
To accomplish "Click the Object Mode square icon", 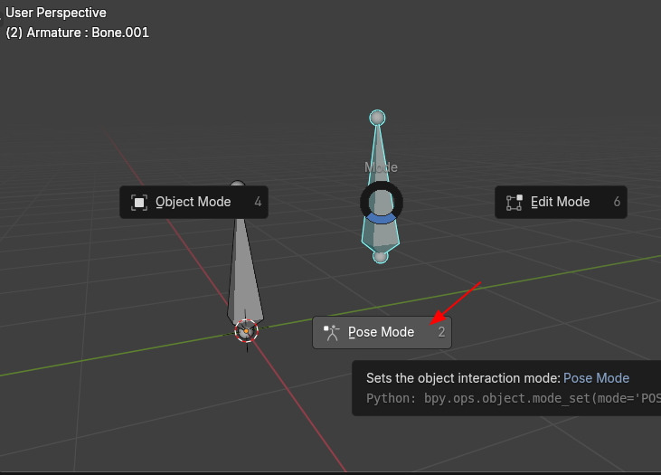I will click(139, 203).
